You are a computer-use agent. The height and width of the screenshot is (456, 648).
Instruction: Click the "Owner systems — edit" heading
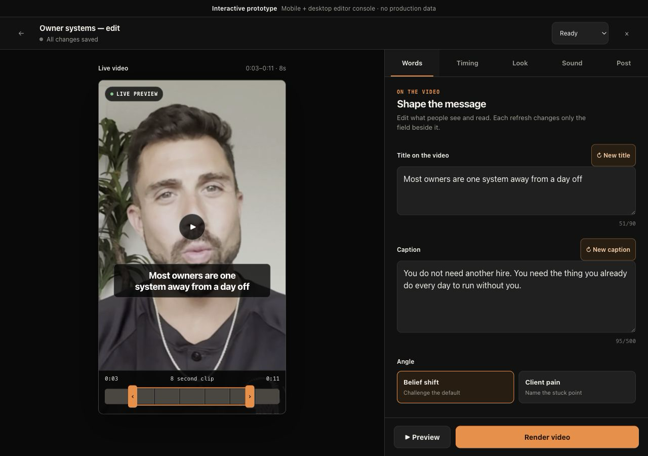79,28
